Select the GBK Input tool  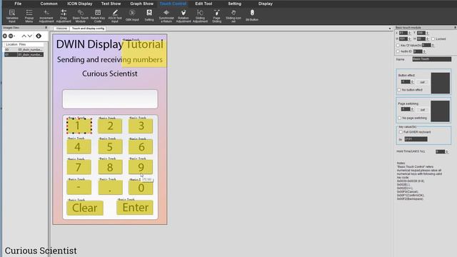click(132, 15)
